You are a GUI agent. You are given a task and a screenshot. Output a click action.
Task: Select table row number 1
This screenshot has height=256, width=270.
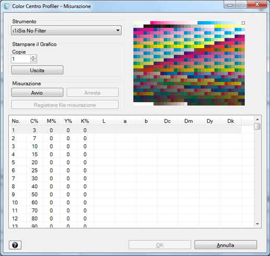pos(125,130)
